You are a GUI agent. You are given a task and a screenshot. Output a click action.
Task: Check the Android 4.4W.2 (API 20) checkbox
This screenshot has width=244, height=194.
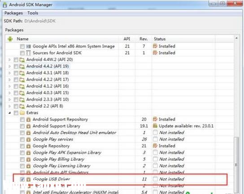click(16, 60)
